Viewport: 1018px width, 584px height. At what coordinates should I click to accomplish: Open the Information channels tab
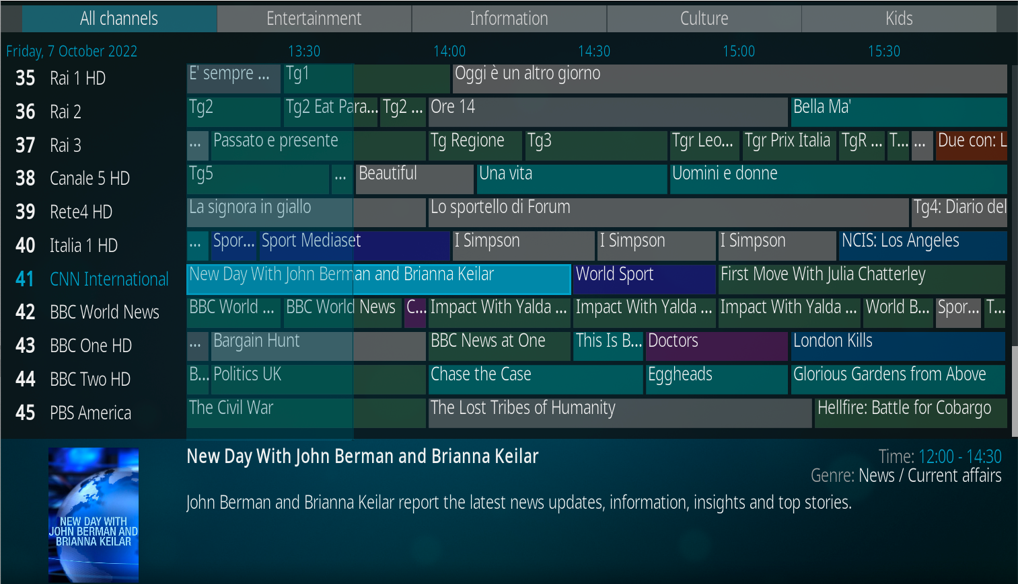click(x=509, y=18)
